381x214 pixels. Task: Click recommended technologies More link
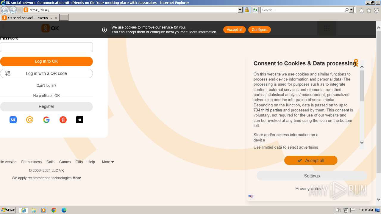click(77, 178)
